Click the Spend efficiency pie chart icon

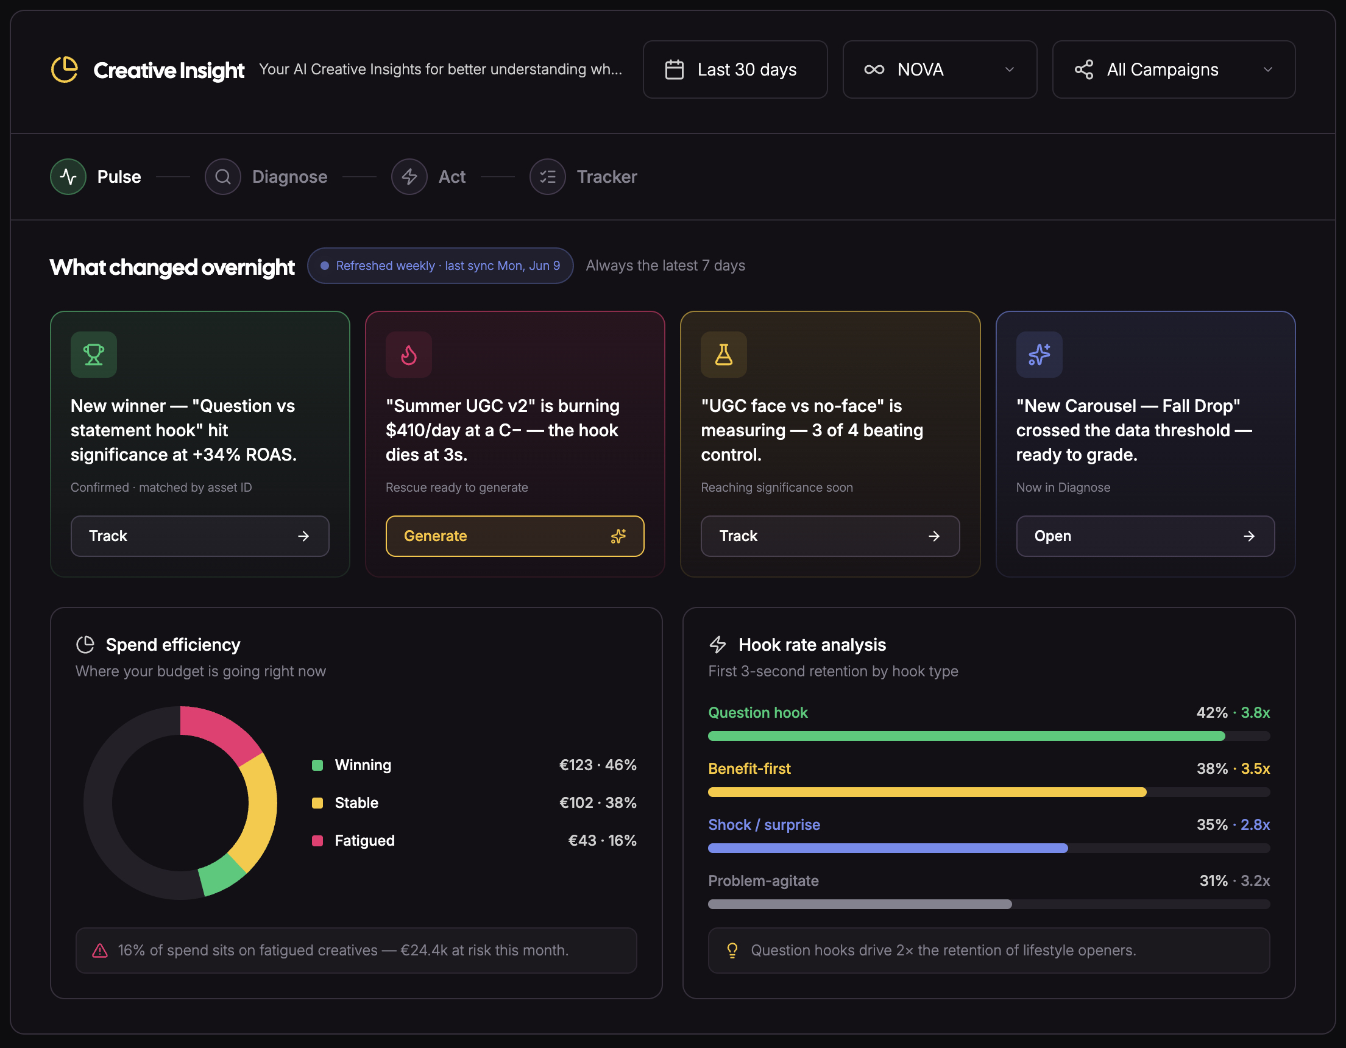coord(85,645)
